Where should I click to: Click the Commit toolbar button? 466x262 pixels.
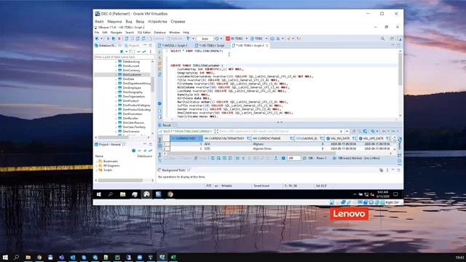click(157, 39)
